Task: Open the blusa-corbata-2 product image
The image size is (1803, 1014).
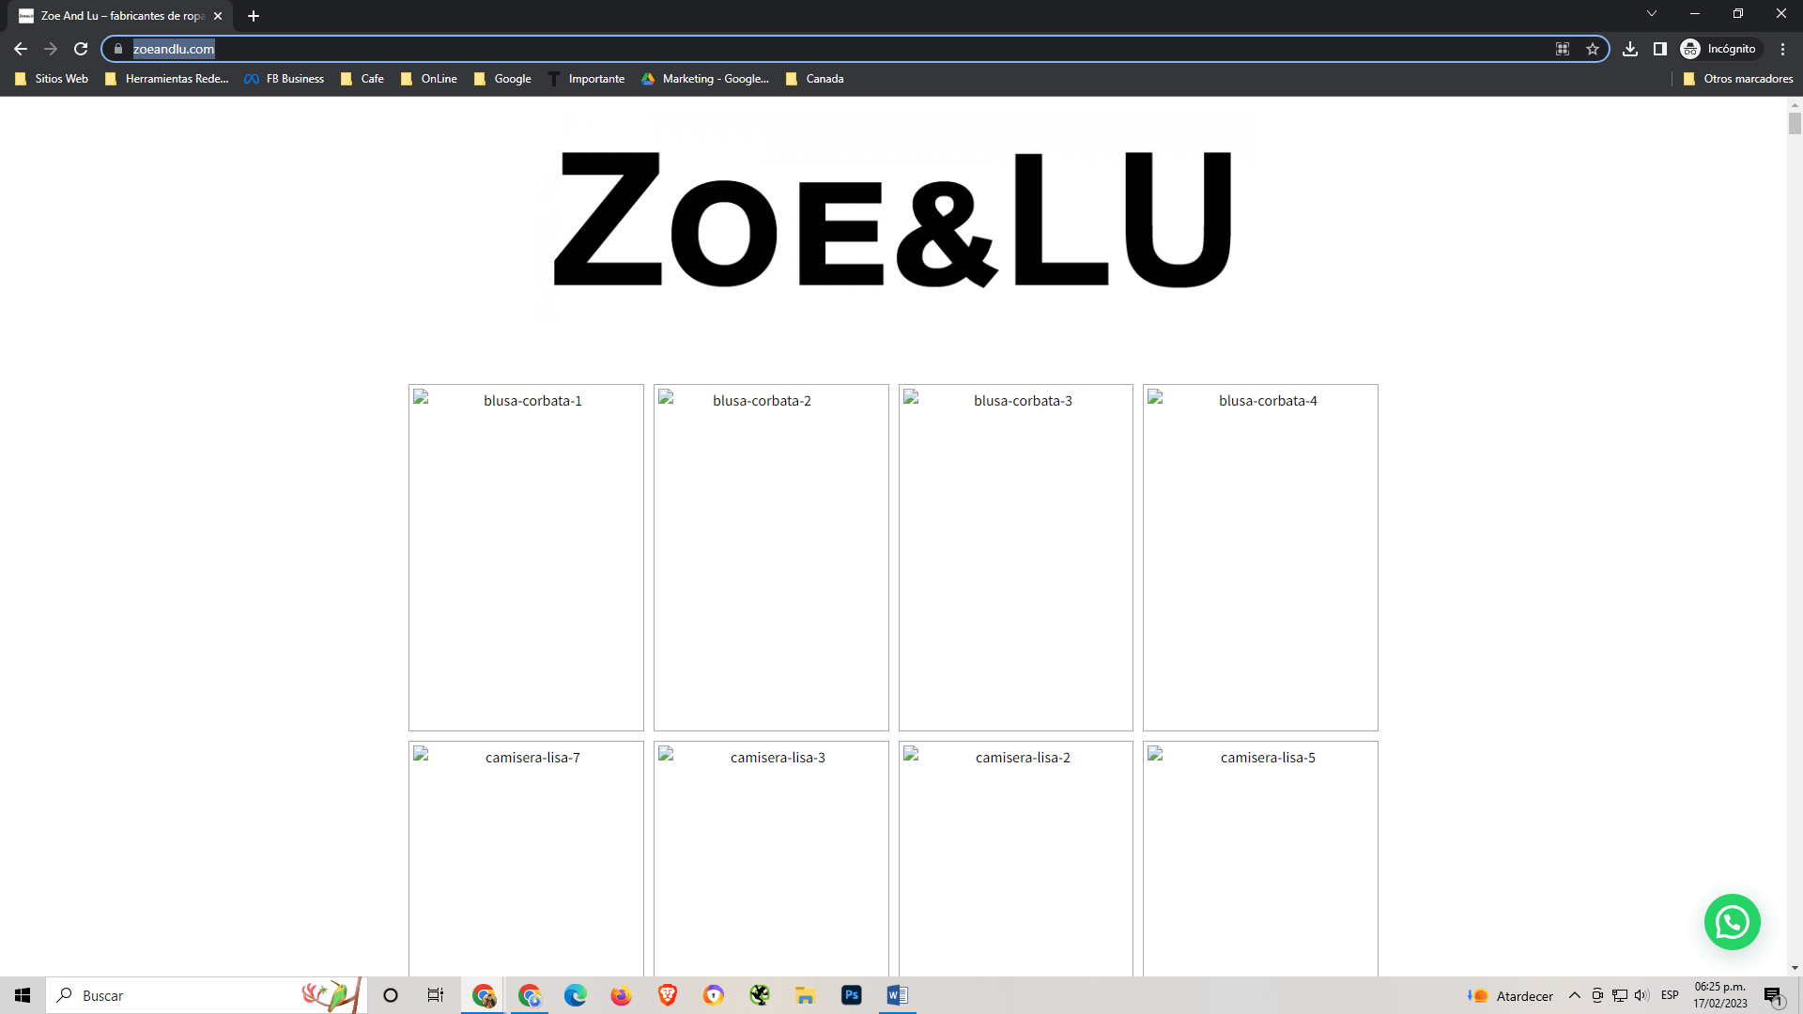Action: tap(771, 557)
